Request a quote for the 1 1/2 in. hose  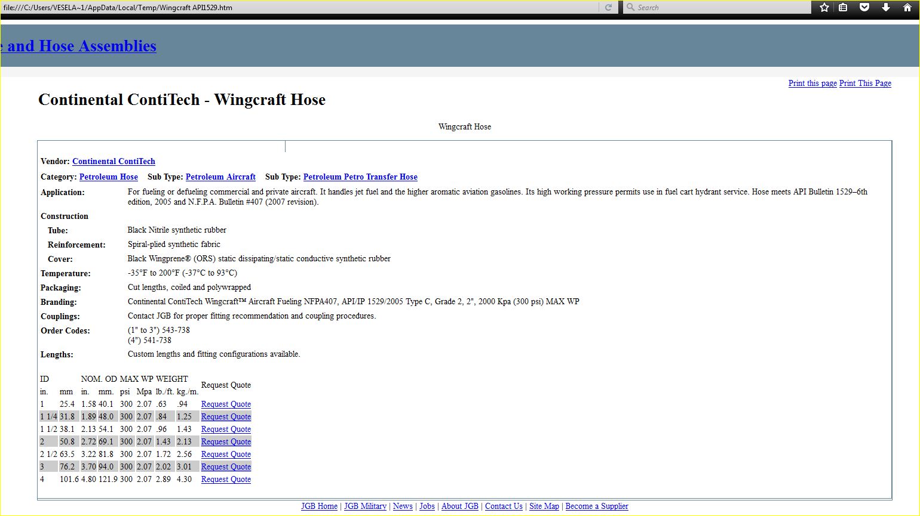[x=226, y=430]
